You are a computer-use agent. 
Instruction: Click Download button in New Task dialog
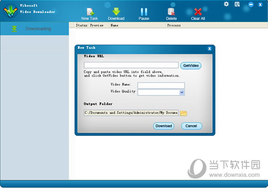point(164,126)
